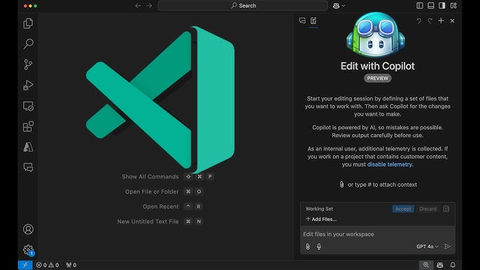Open the Customize Layout menu icon
The image size is (480, 270).
click(453, 6)
